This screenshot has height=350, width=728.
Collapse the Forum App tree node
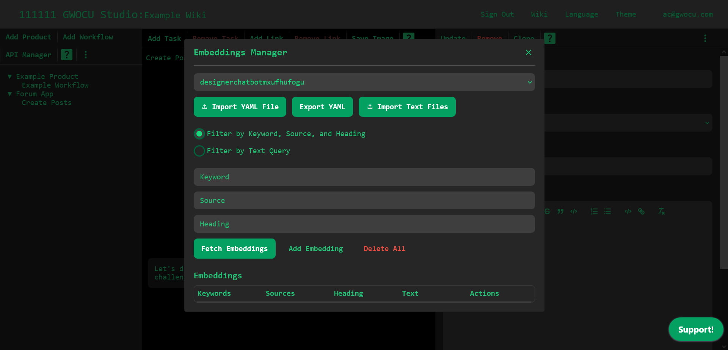pyautogui.click(x=9, y=94)
